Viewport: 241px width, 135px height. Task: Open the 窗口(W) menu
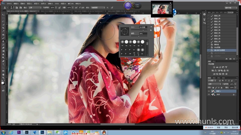pyautogui.click(x=71, y=3)
